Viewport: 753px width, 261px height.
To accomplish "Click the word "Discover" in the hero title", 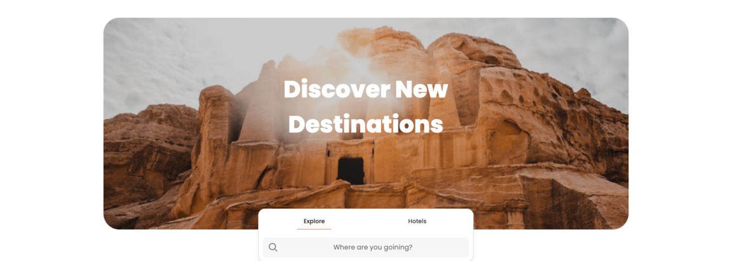I will coord(337,89).
